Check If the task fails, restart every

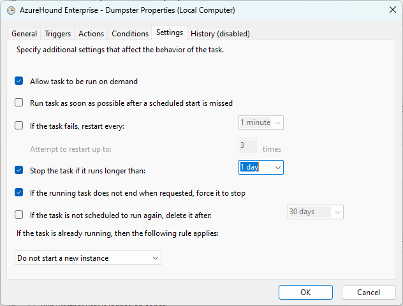click(x=18, y=126)
